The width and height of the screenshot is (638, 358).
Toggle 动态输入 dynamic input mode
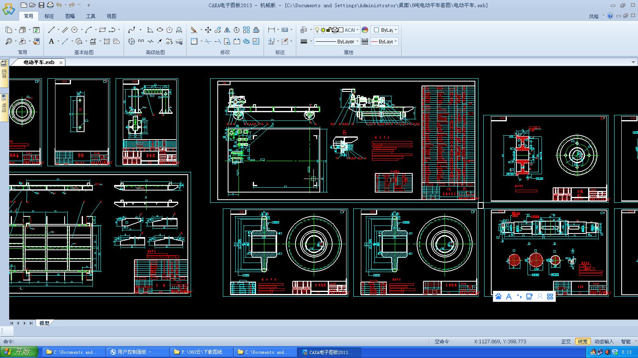click(604, 341)
